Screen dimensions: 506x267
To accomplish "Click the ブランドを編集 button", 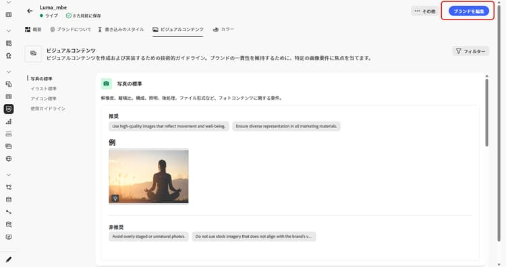I will tap(469, 11).
